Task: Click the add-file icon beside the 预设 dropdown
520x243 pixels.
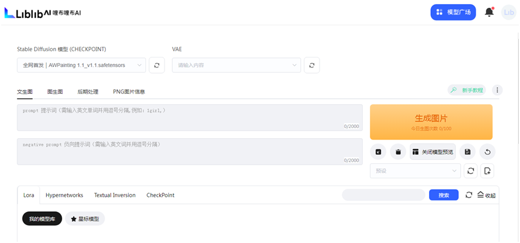Action: tap(487, 171)
